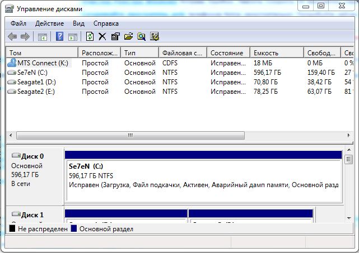
Task: Open the Файл menu
Action: coord(18,23)
